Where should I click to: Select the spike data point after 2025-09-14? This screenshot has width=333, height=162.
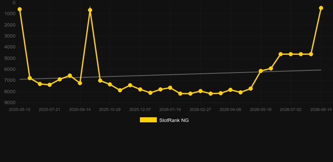[90, 10]
